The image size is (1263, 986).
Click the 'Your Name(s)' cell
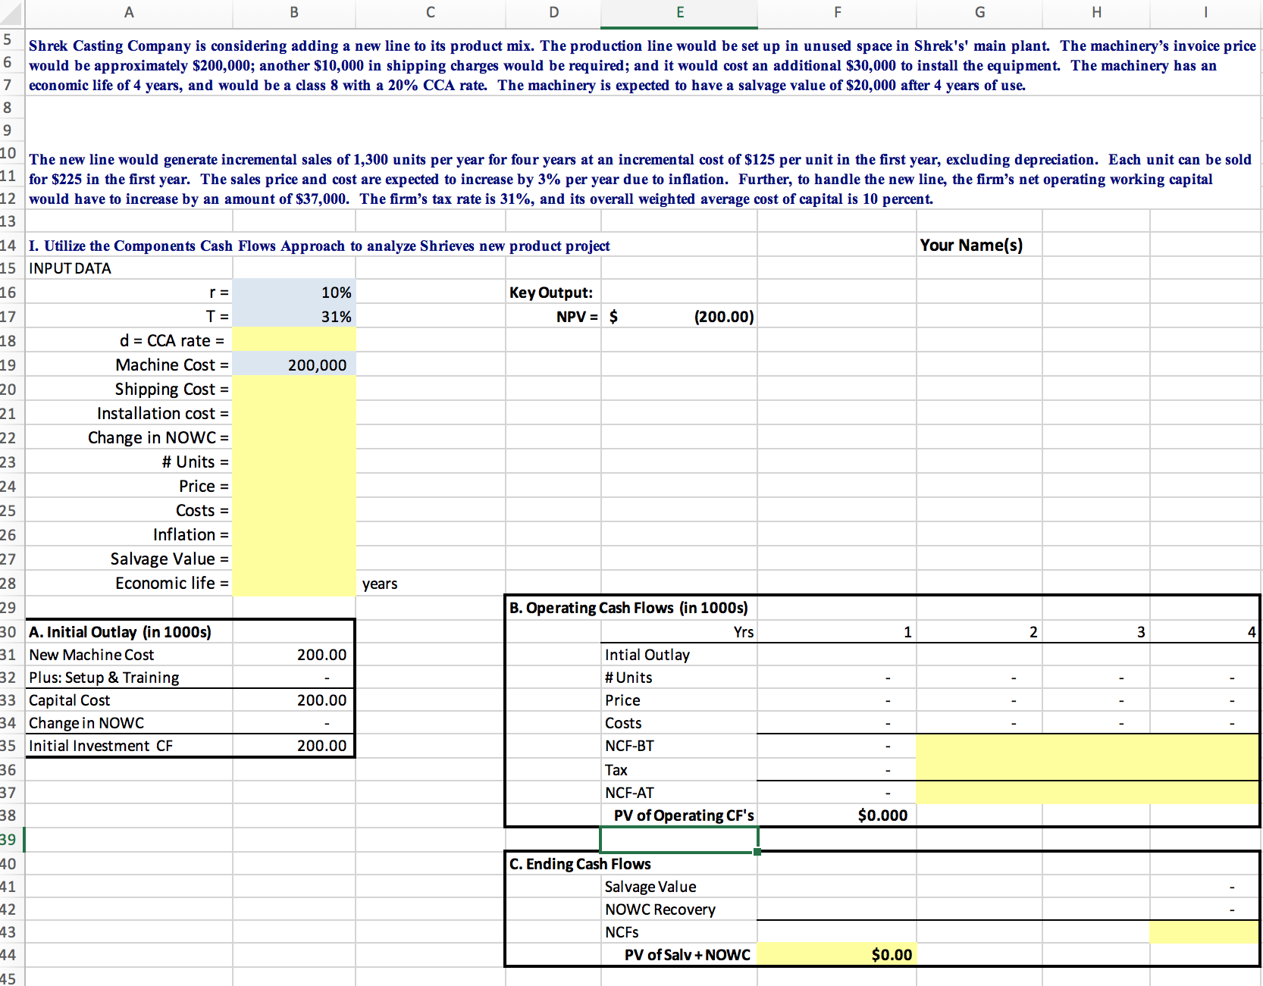click(979, 245)
